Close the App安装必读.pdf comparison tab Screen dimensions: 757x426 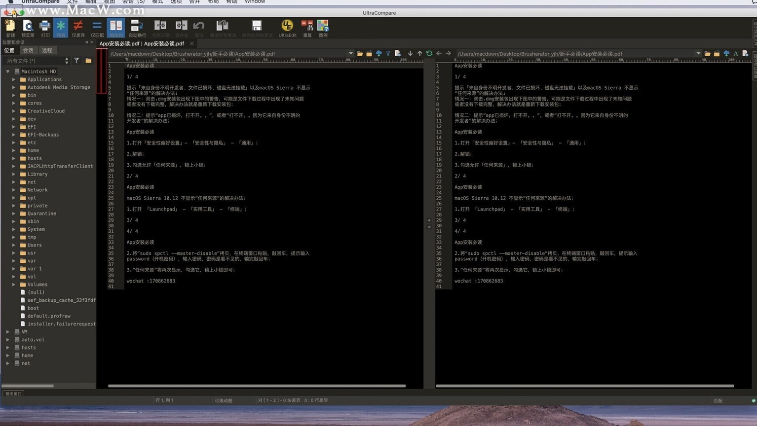(192, 43)
